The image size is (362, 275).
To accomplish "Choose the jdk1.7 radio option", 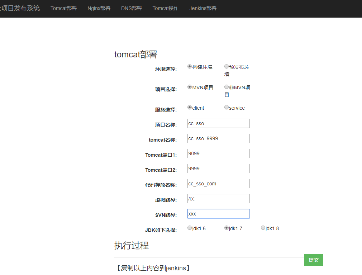I will tap(226, 228).
